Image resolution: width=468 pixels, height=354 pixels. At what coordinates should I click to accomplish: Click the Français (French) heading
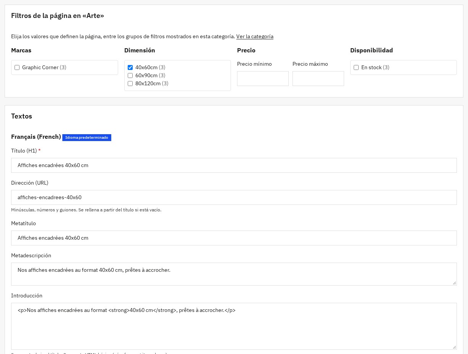[x=36, y=137]
